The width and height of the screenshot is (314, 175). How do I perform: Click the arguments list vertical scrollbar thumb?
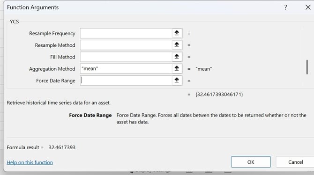click(x=307, y=67)
